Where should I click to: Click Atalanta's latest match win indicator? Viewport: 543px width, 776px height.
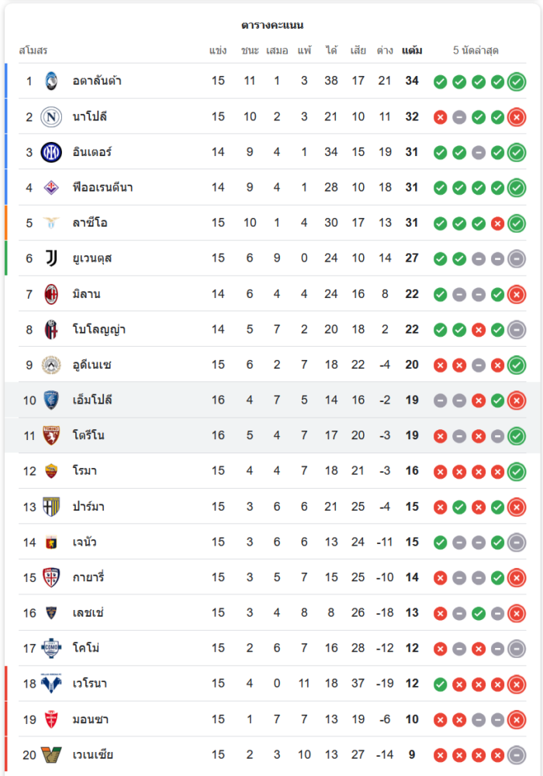pyautogui.click(x=517, y=81)
